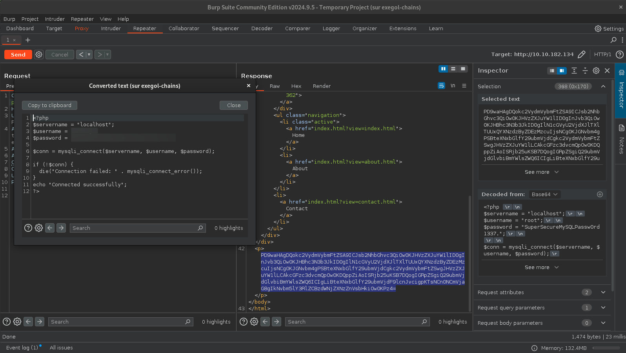Viewport: 626px width, 353px height.
Task: Expand See more under Selected text
Action: point(542,172)
